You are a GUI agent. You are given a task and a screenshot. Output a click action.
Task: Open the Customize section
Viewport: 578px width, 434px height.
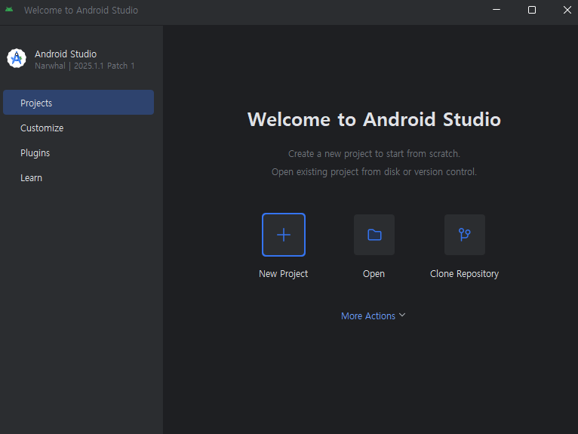[x=78, y=128]
